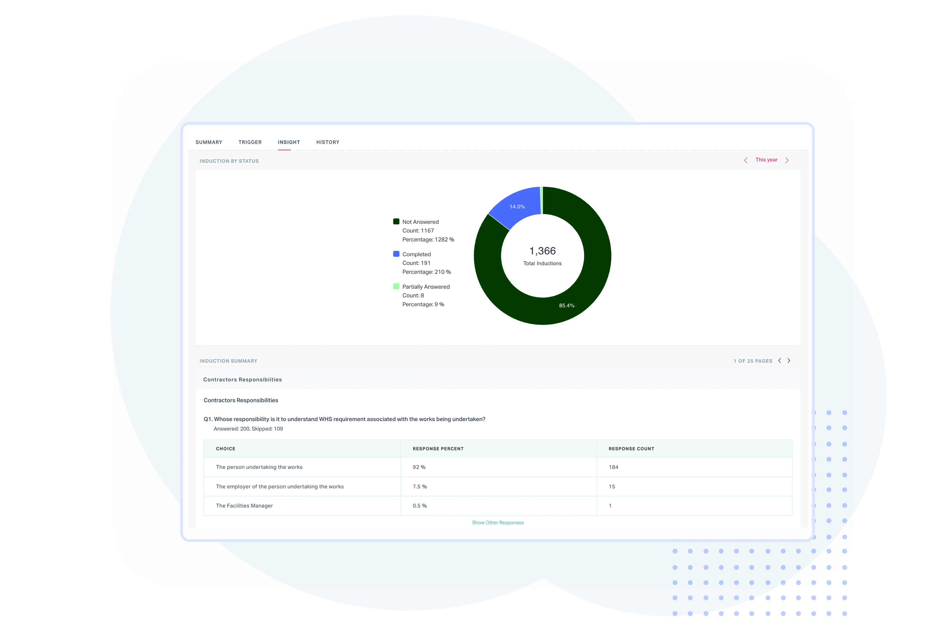This screenshot has height=628, width=945.
Task: Click the Choice column header
Action: tap(226, 448)
